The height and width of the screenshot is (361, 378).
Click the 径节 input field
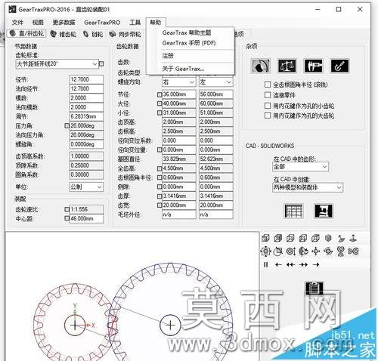pyautogui.click(x=86, y=79)
